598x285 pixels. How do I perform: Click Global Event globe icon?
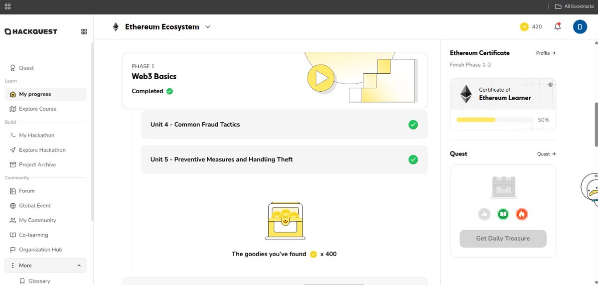(13, 205)
